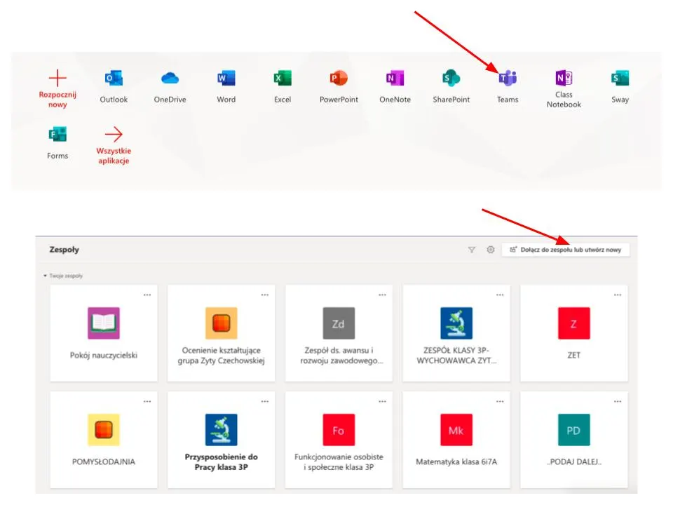
Task: Launch PowerPoint from the app row
Action: click(339, 79)
